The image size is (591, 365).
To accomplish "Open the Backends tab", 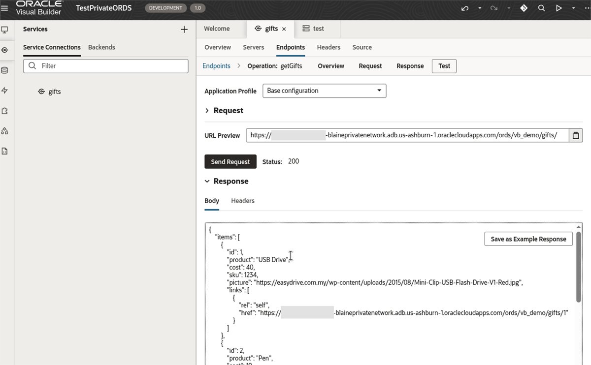I will (x=101, y=47).
